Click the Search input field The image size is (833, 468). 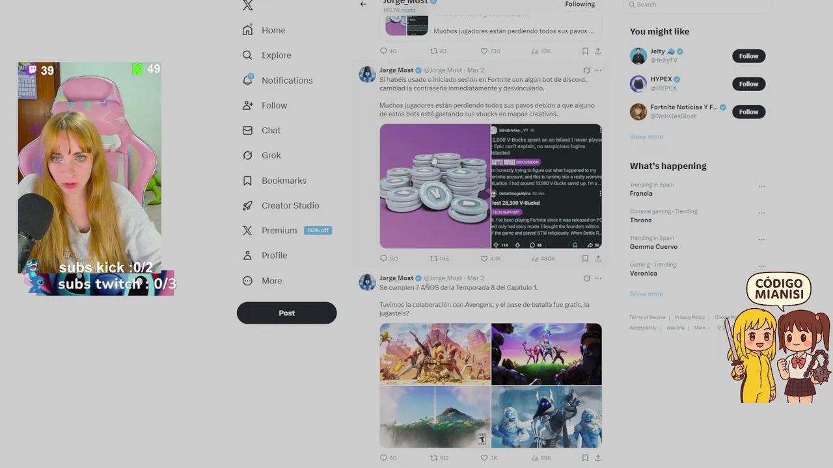coord(700,5)
